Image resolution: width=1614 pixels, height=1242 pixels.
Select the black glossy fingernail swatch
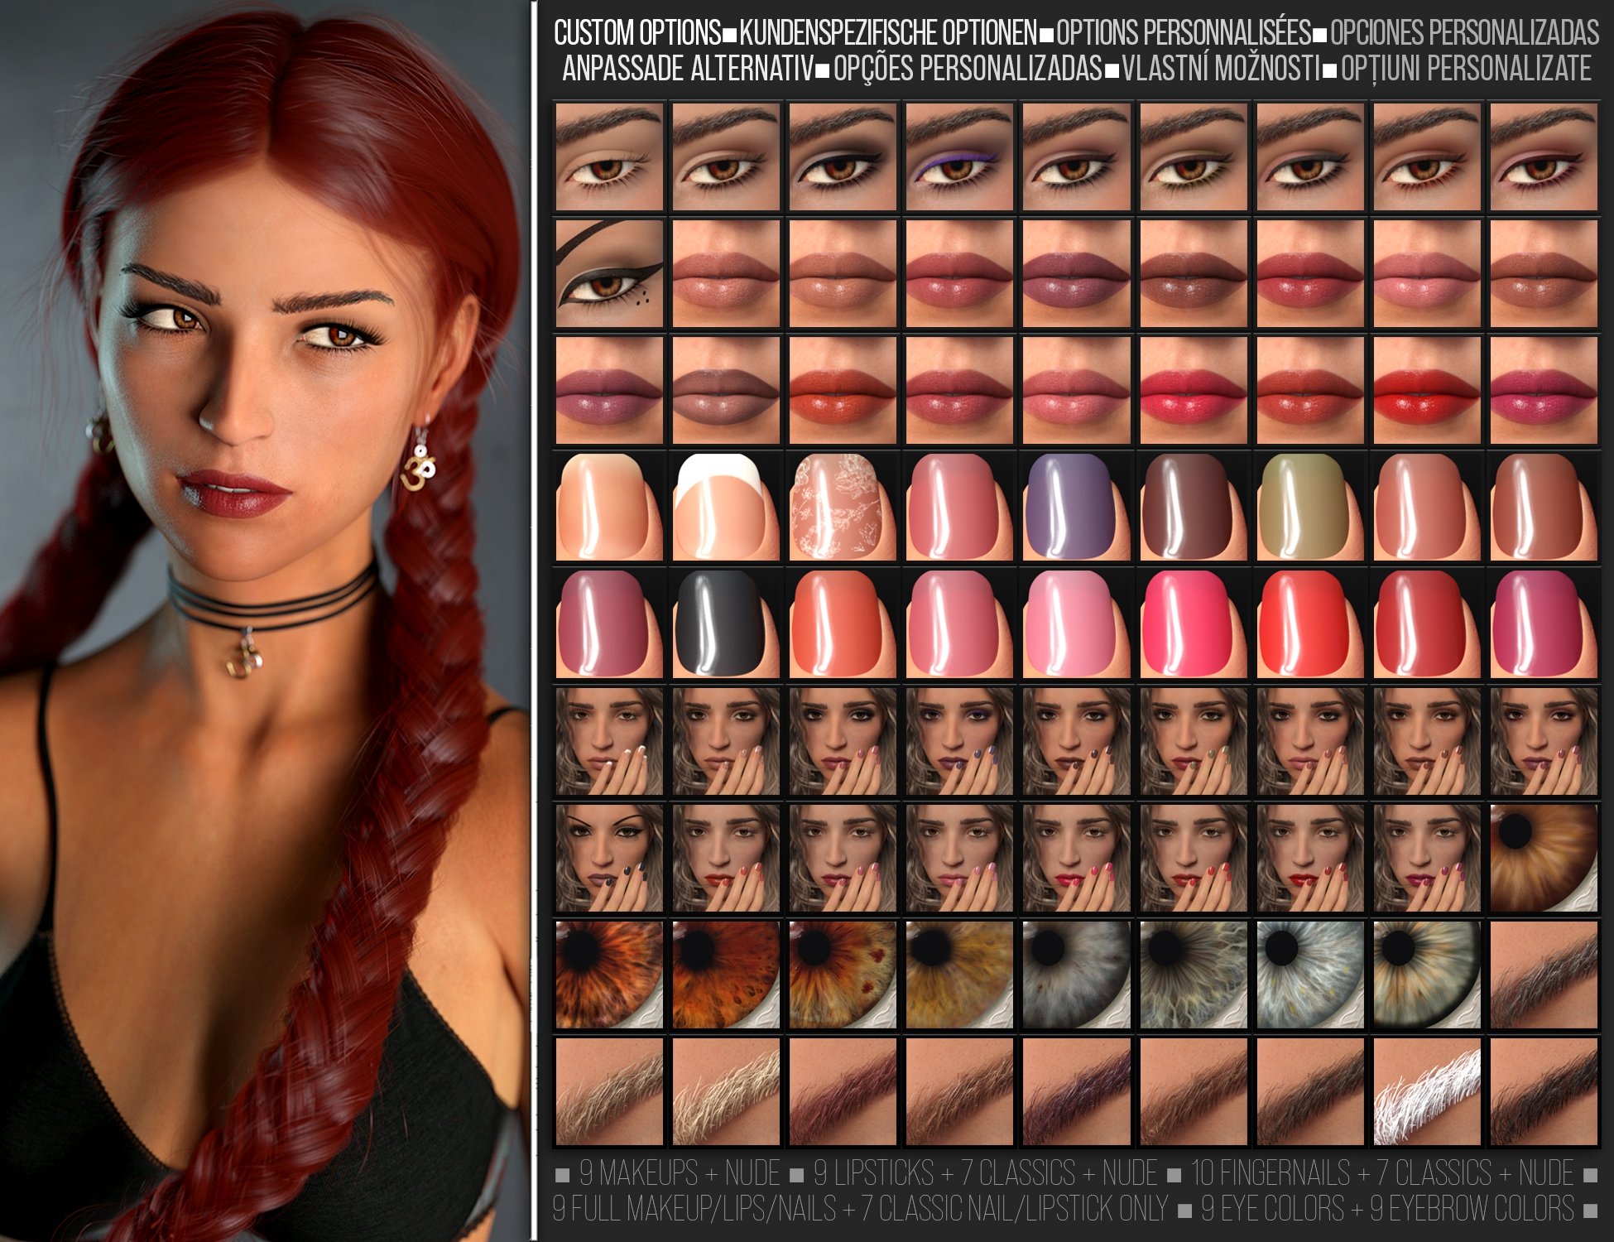pos(726,623)
